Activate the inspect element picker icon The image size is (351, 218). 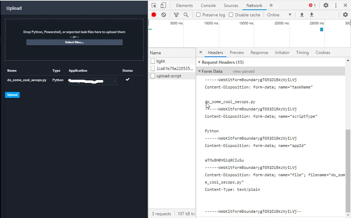(x=154, y=5)
